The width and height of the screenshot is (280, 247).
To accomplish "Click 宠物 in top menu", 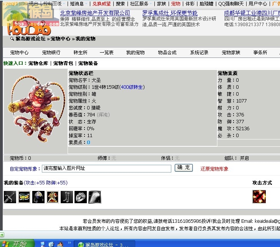I will click(176, 3).
